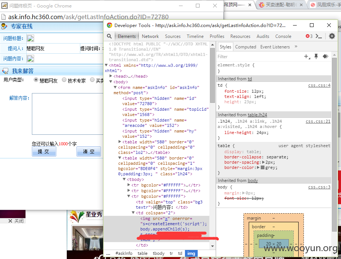Click the DevTools search magnifier icon

point(110,36)
